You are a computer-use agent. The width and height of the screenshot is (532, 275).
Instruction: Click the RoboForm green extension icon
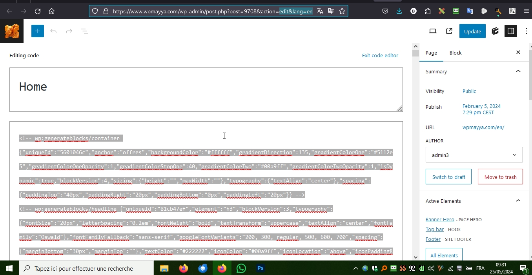click(x=456, y=11)
